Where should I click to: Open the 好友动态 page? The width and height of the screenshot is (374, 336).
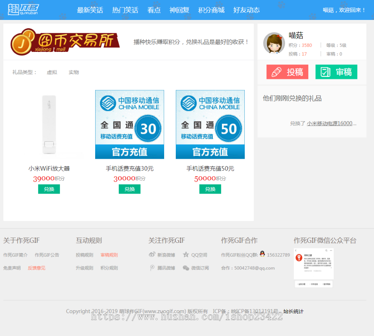click(x=246, y=10)
